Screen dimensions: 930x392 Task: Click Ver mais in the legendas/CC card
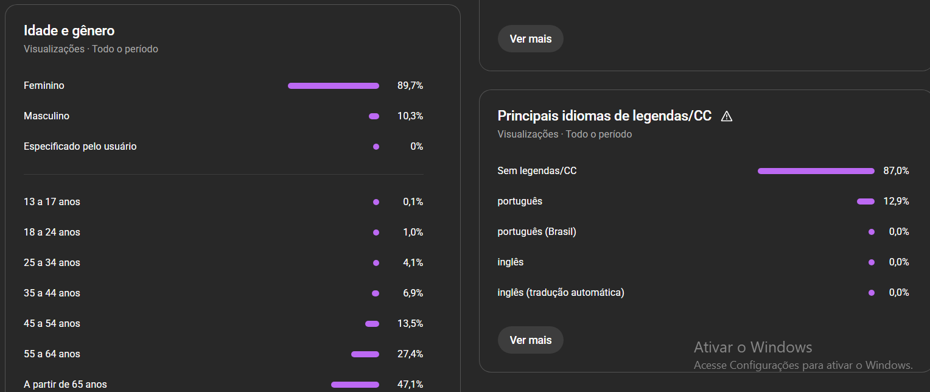[530, 340]
